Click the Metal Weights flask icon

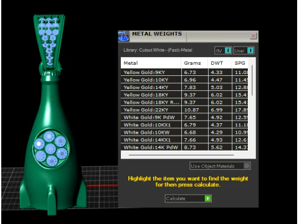(123, 36)
